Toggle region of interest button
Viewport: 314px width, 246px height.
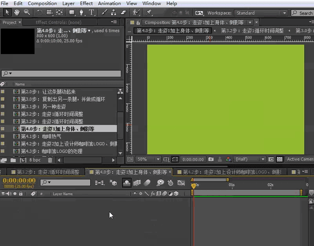175,159
